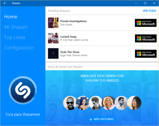The image size is (159, 126).
Task: Click the bearded man profile avatar
Action: click(x=121, y=103)
